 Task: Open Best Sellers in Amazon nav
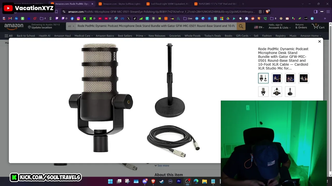coord(125,36)
